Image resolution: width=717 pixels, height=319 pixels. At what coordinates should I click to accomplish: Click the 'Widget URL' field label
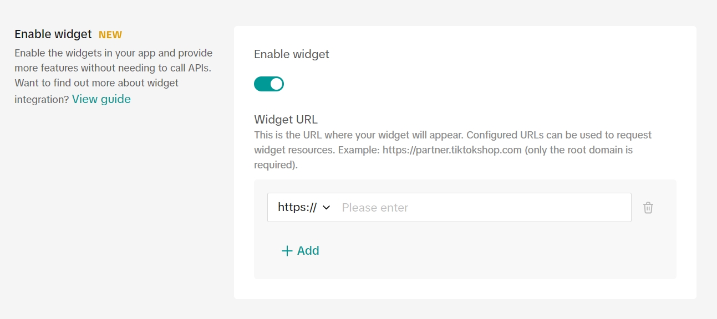click(286, 119)
